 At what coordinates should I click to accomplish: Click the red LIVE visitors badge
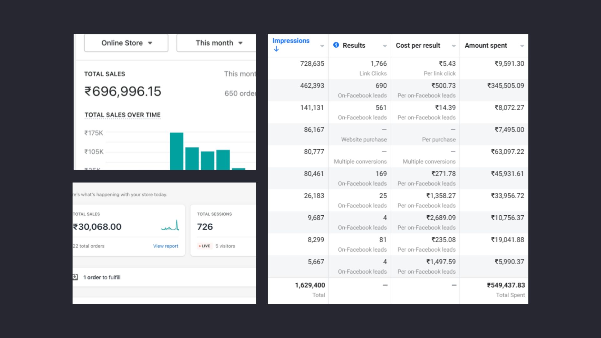(205, 246)
